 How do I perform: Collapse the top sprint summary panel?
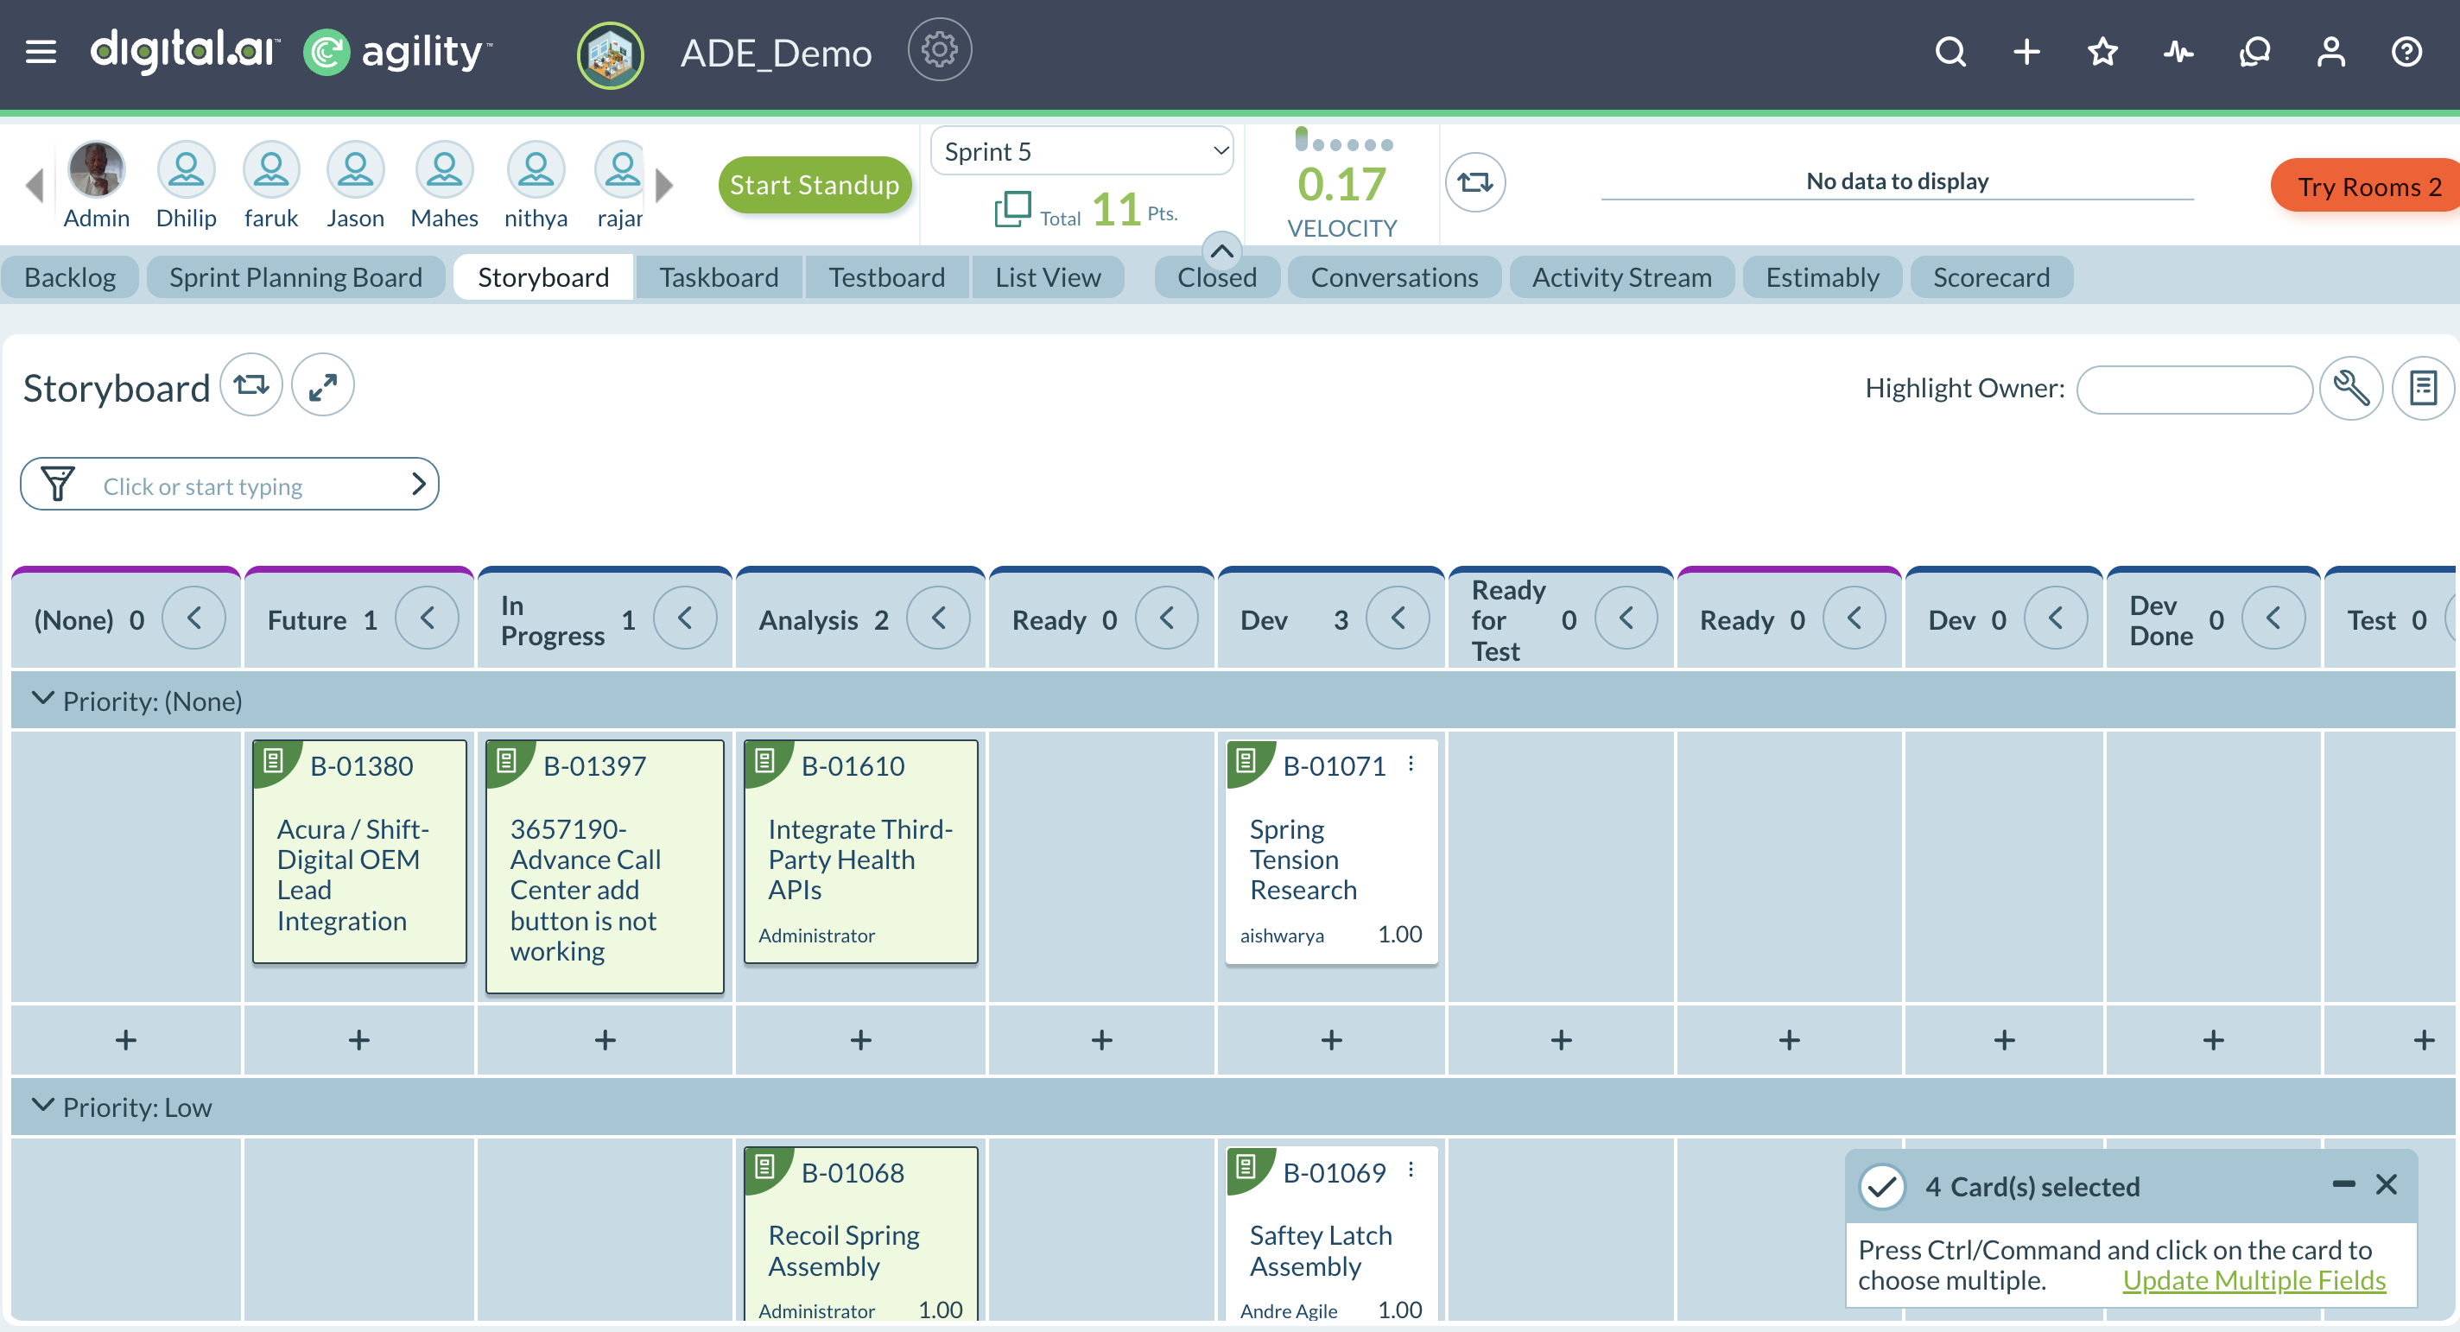click(1221, 251)
